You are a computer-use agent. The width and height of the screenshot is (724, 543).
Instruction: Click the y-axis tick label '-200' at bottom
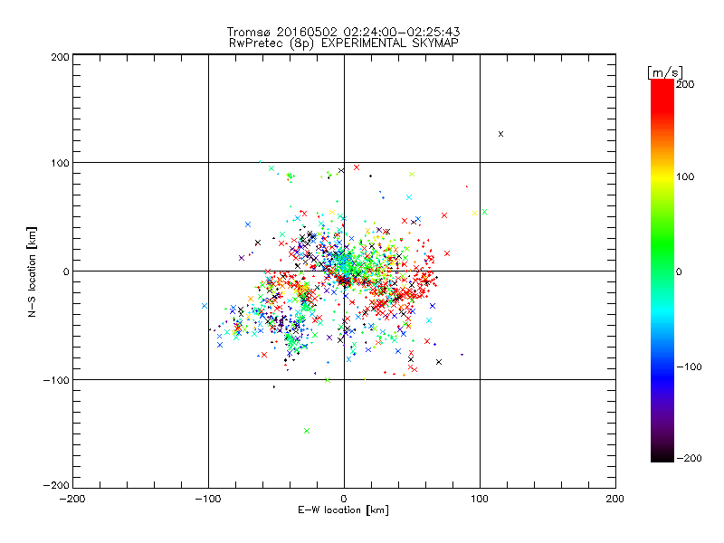[x=56, y=485]
